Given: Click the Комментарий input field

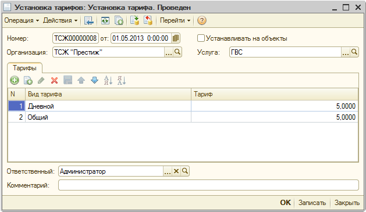Looking at the screenshot, I should click(x=208, y=185).
